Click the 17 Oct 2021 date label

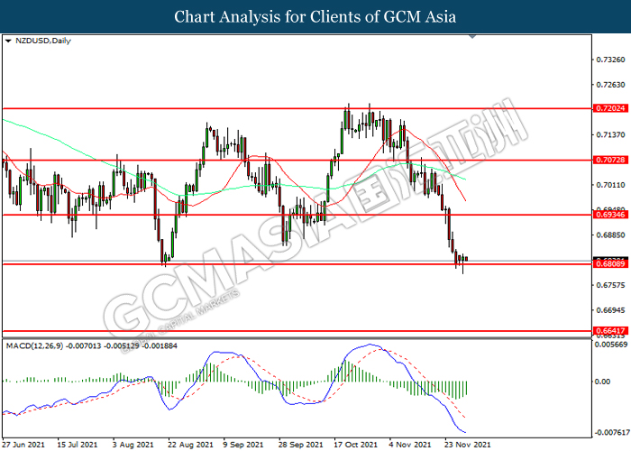click(356, 445)
